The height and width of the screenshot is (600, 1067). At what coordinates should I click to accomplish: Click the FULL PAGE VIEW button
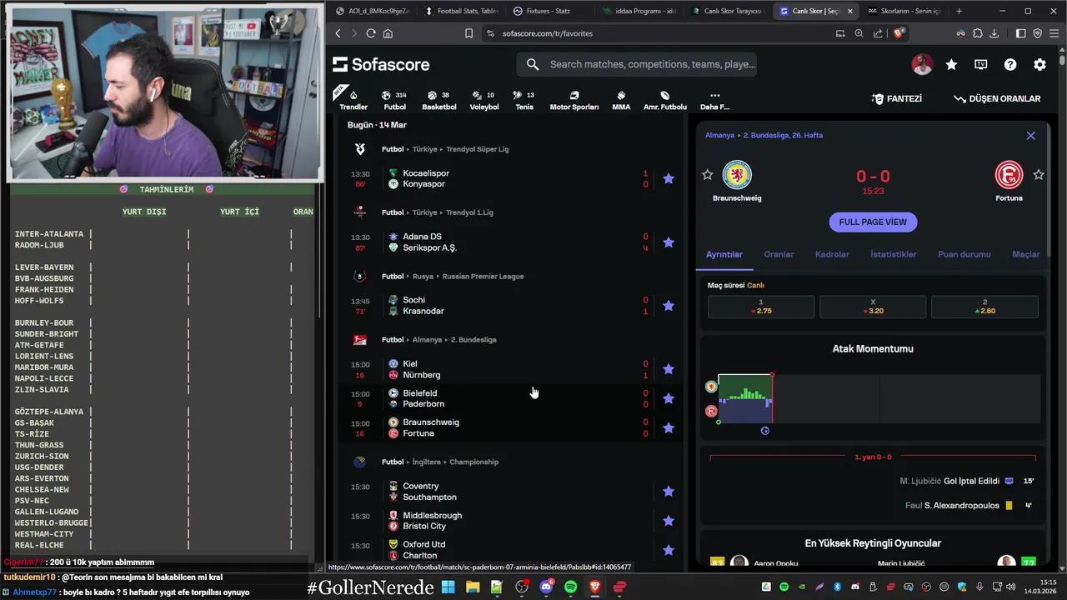click(x=873, y=222)
